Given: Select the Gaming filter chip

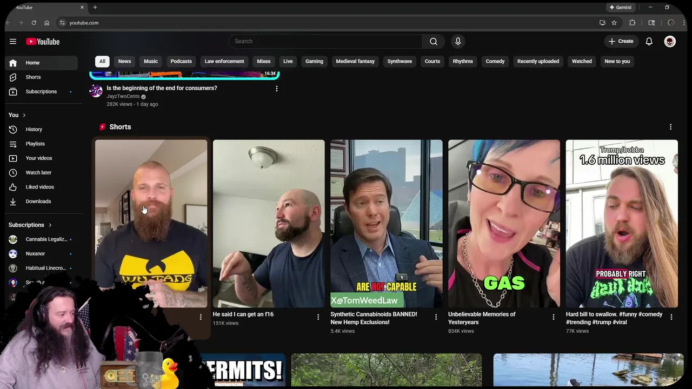Looking at the screenshot, I should 314,62.
